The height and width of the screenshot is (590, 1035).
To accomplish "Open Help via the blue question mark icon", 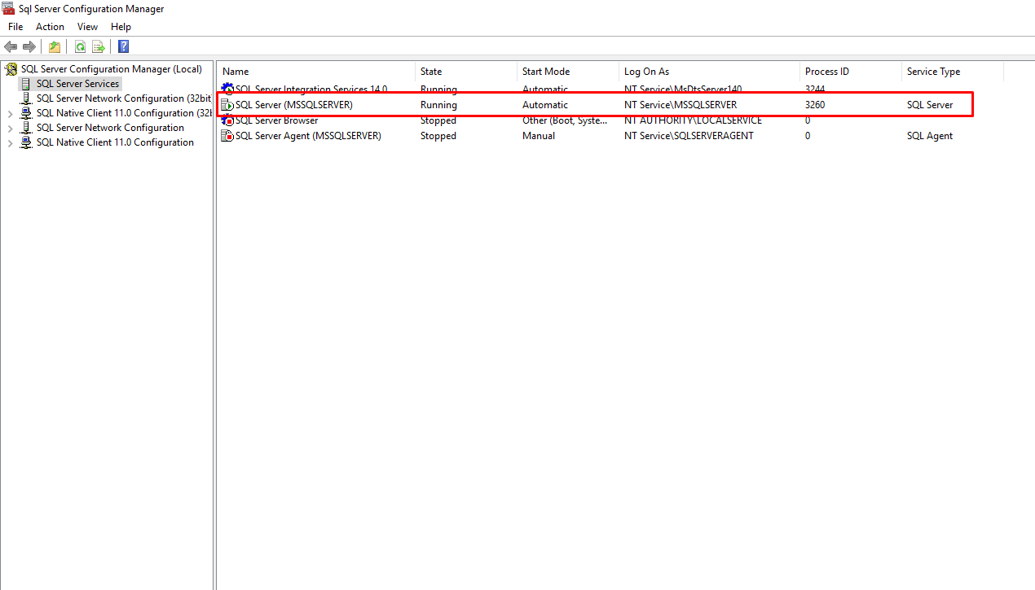I will coord(124,46).
